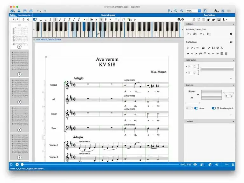Screen dimensions: 244x183
Task: Select the Bearbeiten panel header
Action: (x=209, y=15)
